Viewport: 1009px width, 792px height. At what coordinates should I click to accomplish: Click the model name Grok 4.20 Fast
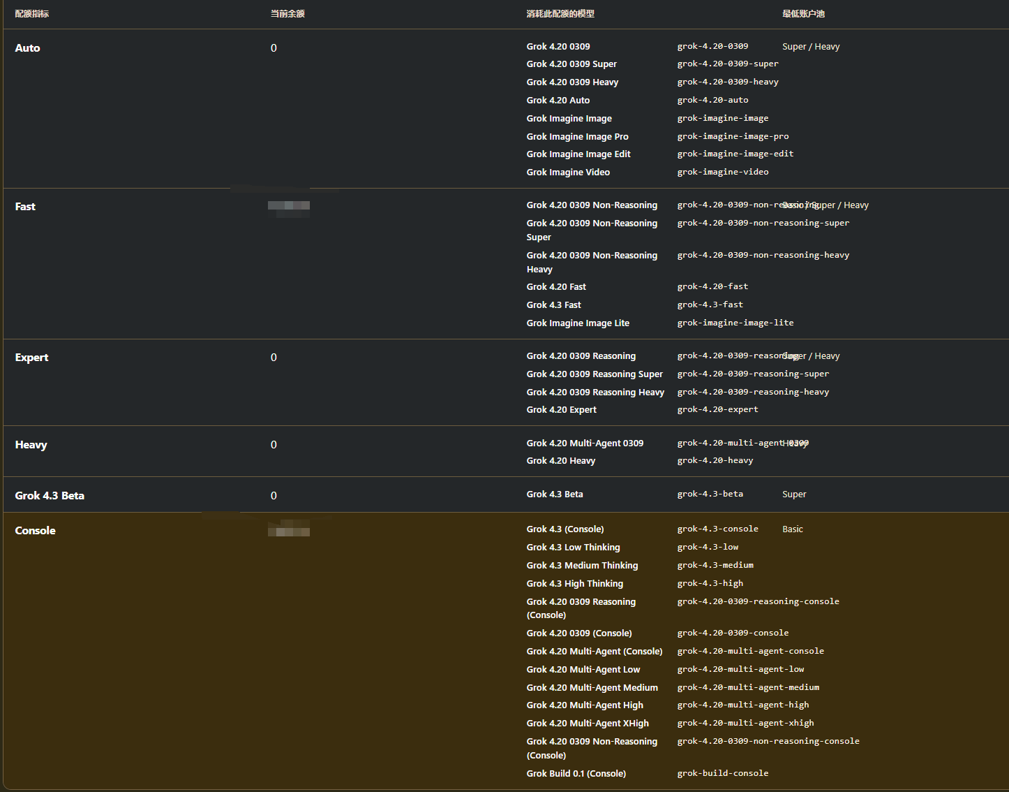coord(556,287)
